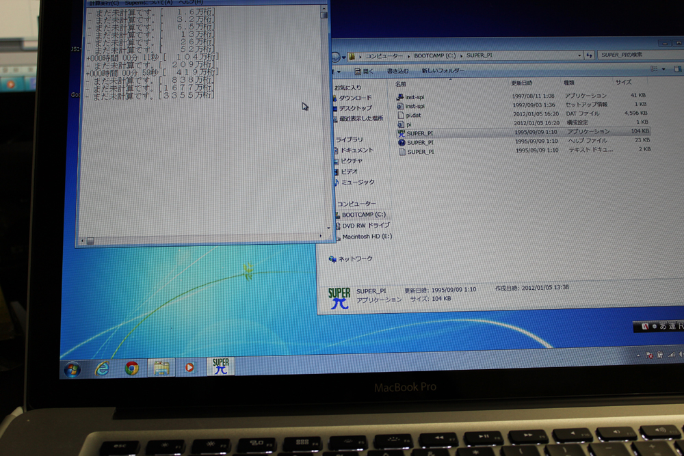Select the 3355万桁 line in Super PI
The height and width of the screenshot is (456, 684).
coord(150,96)
